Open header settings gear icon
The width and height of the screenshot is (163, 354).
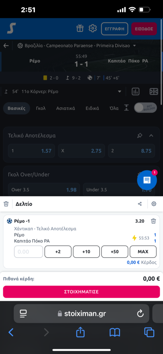(93, 28)
